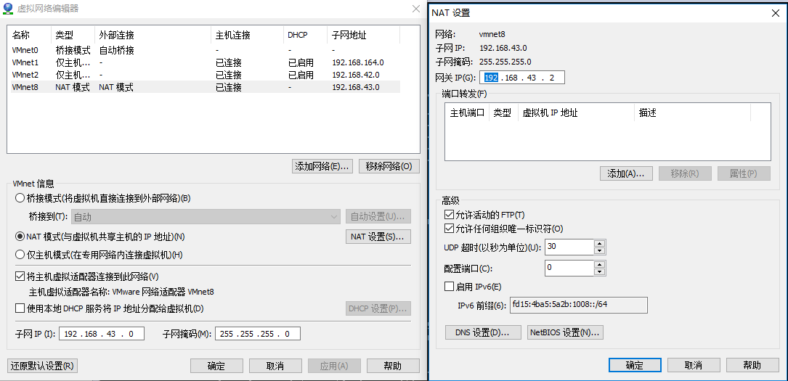Toggle 允许活动的 FTP checkbox
The image size is (788, 381).
pyautogui.click(x=450, y=215)
